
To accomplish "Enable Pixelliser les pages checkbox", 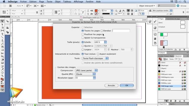I will (83, 34).
